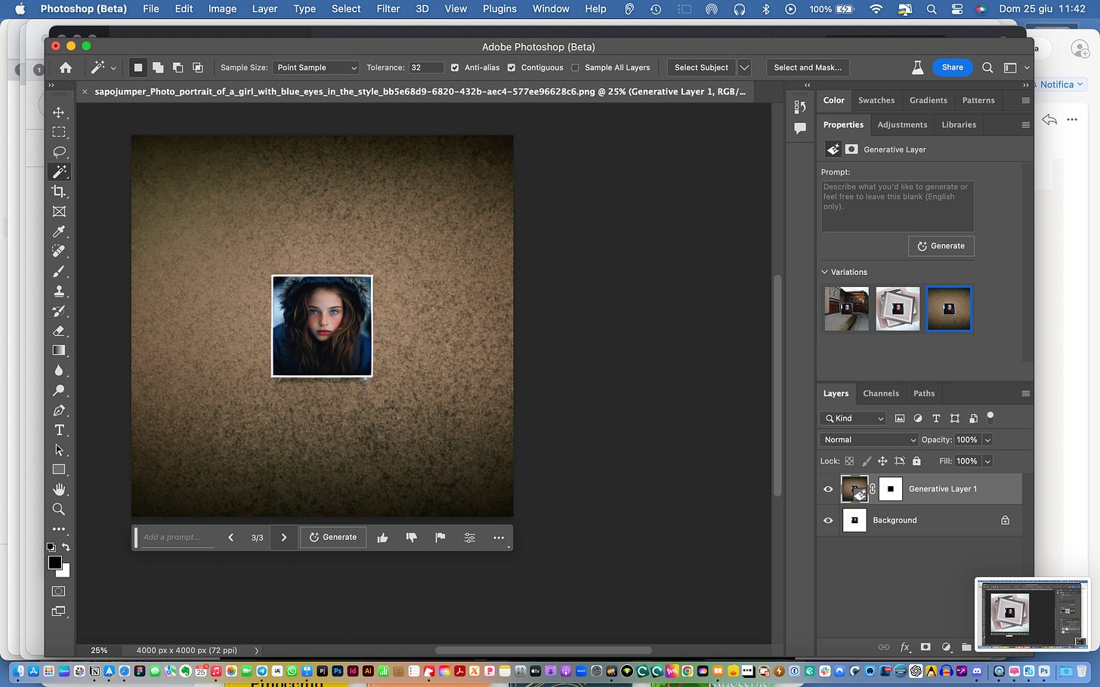
Task: Switch to the Adjustments tab
Action: pos(902,125)
